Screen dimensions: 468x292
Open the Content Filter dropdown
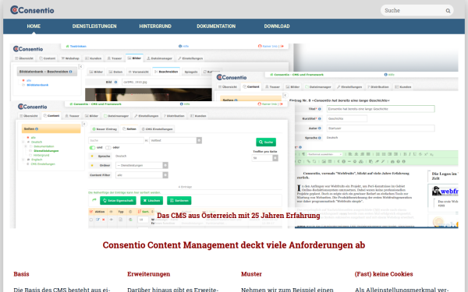(x=142, y=175)
